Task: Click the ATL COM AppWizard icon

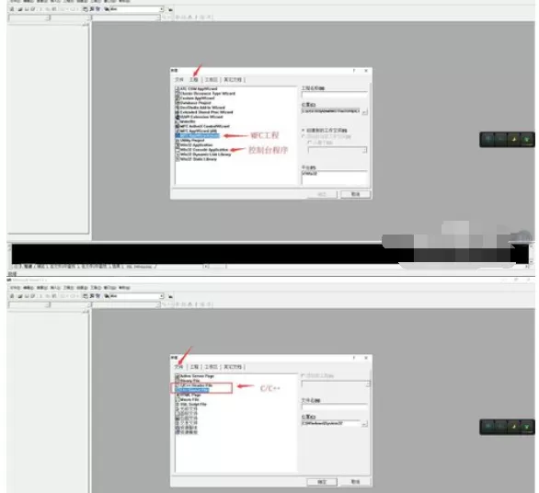Action: 178,88
